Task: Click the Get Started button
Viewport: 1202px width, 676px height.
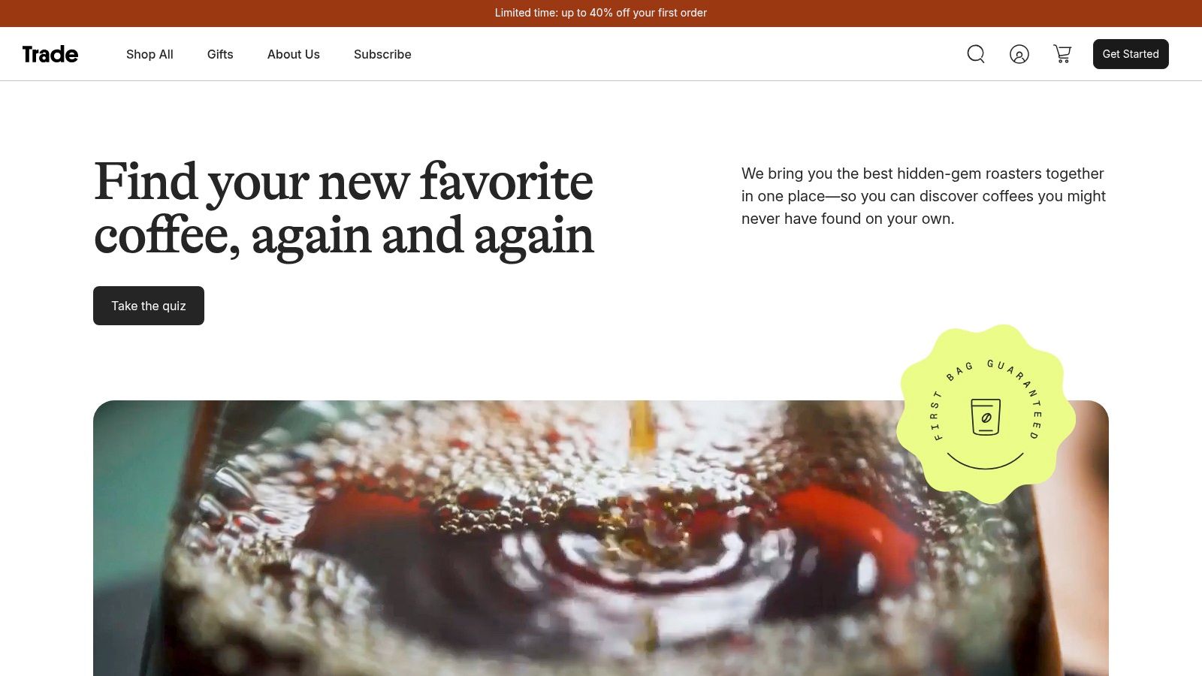Action: 1131,54
